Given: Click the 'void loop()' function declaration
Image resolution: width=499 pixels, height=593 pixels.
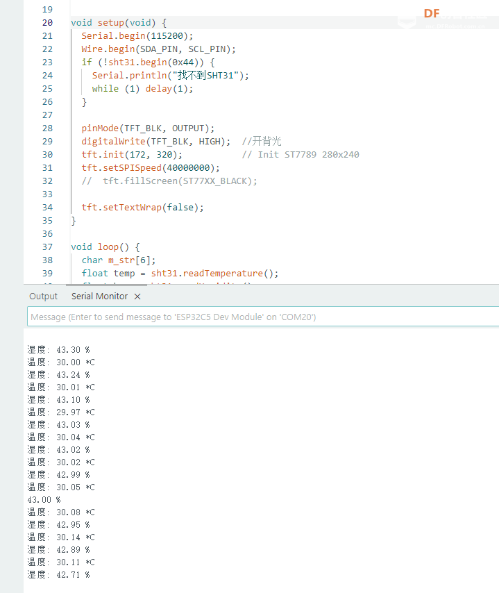Looking at the screenshot, I should tap(105, 247).
